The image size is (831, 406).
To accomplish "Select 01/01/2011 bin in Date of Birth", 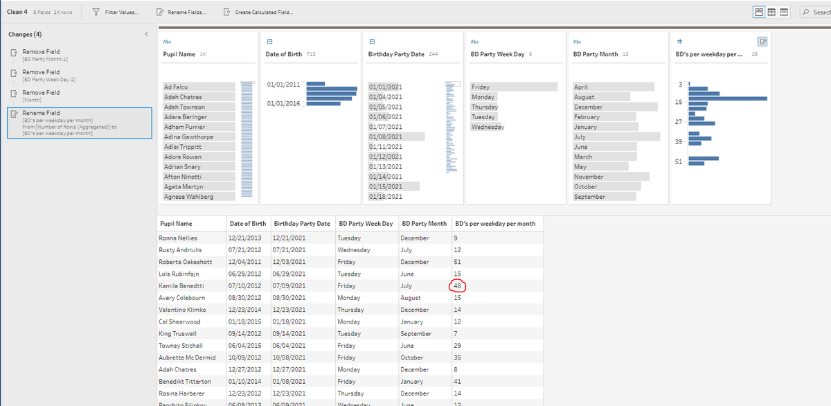I will 315,85.
